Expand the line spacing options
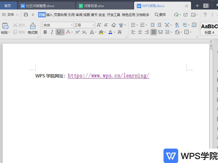 (171, 32)
